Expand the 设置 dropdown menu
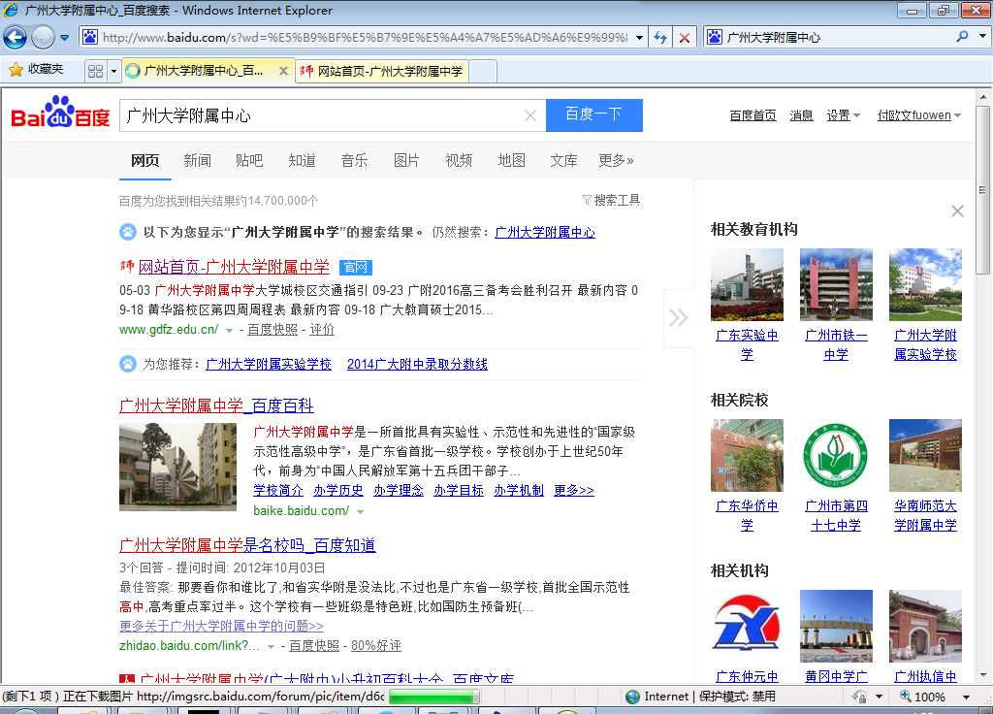The width and height of the screenshot is (993, 714). (x=843, y=115)
